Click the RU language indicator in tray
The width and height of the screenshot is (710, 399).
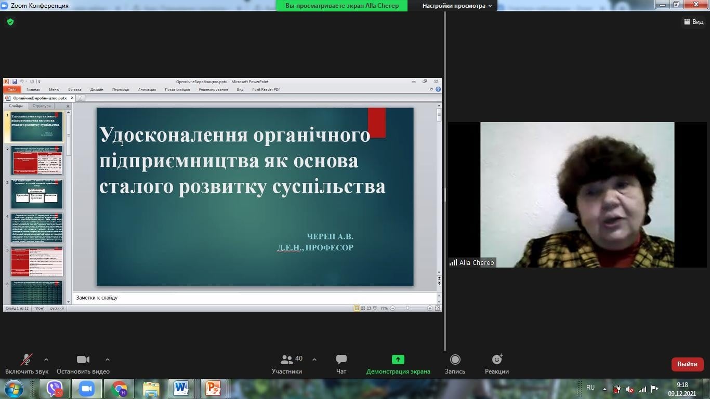pyautogui.click(x=590, y=388)
